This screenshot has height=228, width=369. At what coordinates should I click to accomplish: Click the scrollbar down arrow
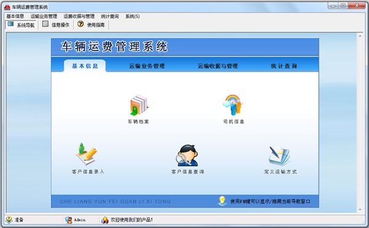[x=360, y=210]
